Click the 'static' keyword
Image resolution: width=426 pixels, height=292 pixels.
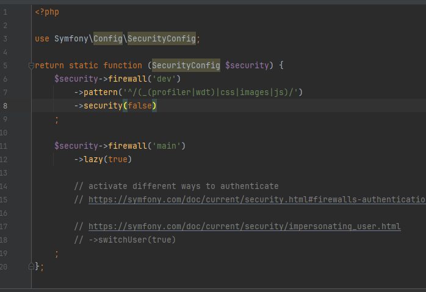click(84, 65)
